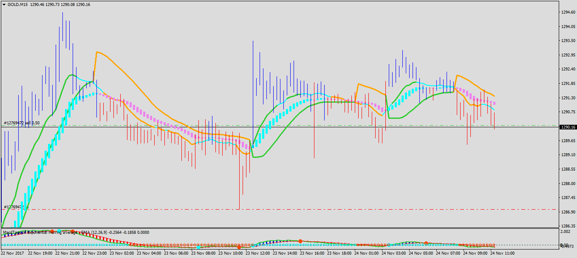Click the orange line peak near 22 Nov 23:00
The image size is (577, 258).
pos(97,52)
